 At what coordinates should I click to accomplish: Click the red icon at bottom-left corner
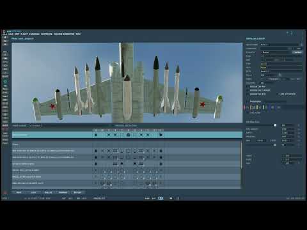tap(5, 192)
